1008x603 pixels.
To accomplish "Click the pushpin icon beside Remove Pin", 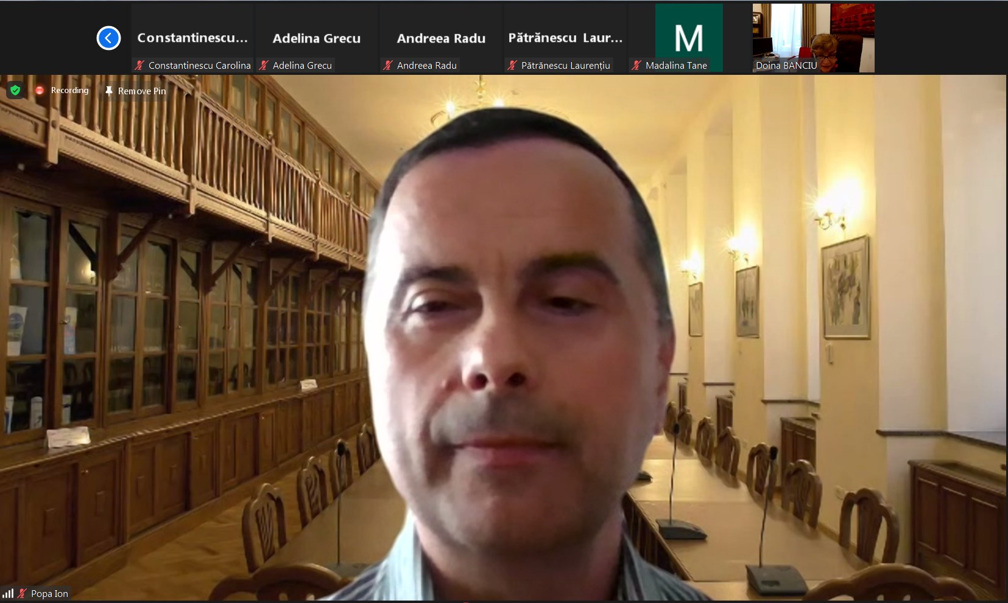I will coord(109,91).
